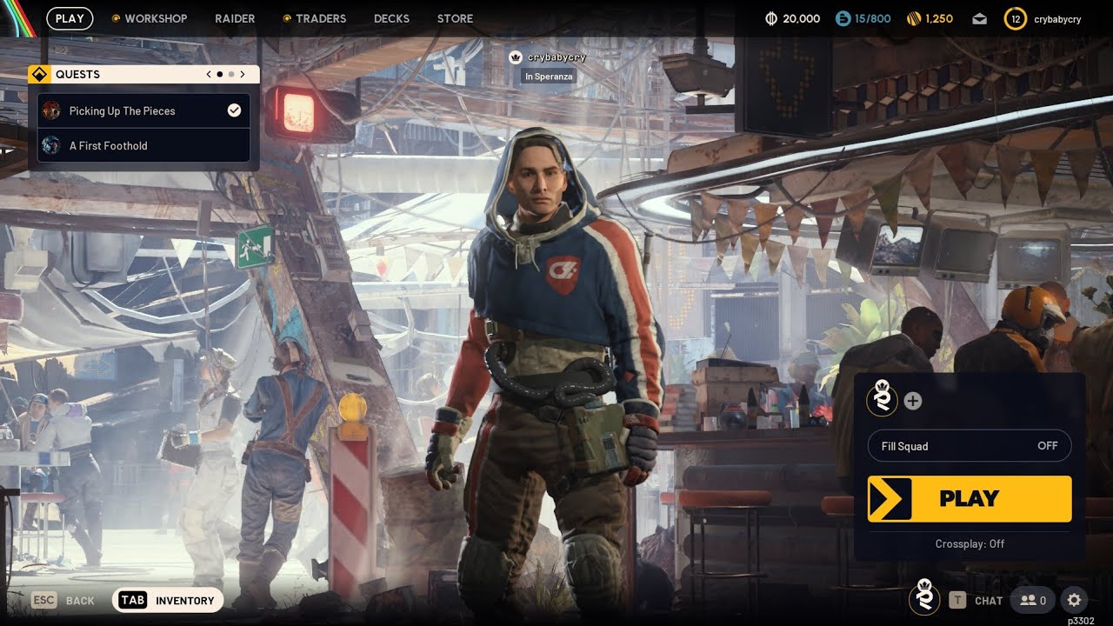Viewport: 1113px width, 626px height.
Task: Click your squad slot emblem in squad panel
Action: 881,399
